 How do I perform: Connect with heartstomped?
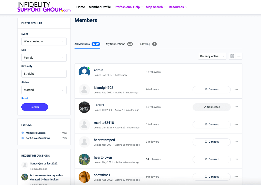212,142
